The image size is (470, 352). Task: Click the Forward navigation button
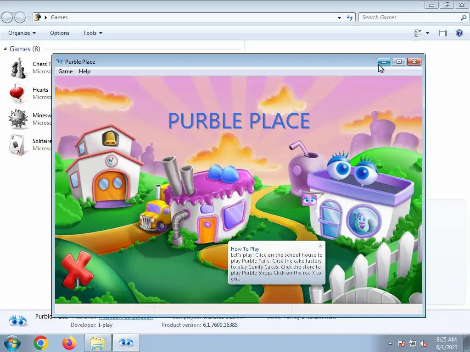point(19,18)
